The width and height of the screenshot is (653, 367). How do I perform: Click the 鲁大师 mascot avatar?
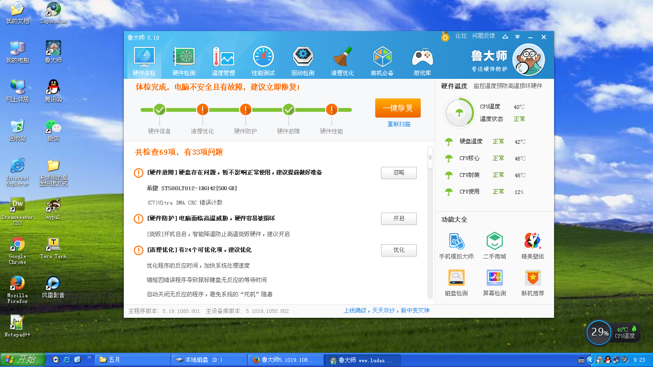coord(529,60)
